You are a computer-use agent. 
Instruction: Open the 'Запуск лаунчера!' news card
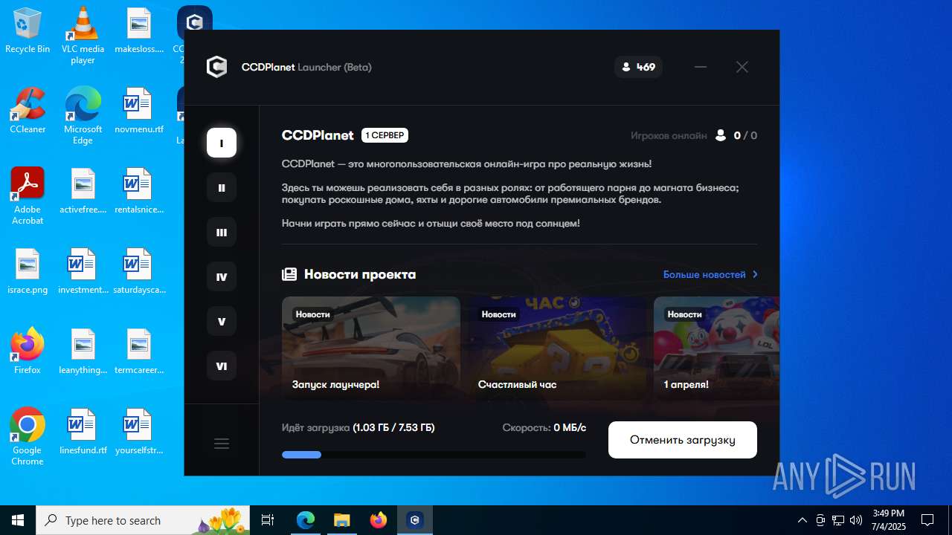tap(371, 348)
